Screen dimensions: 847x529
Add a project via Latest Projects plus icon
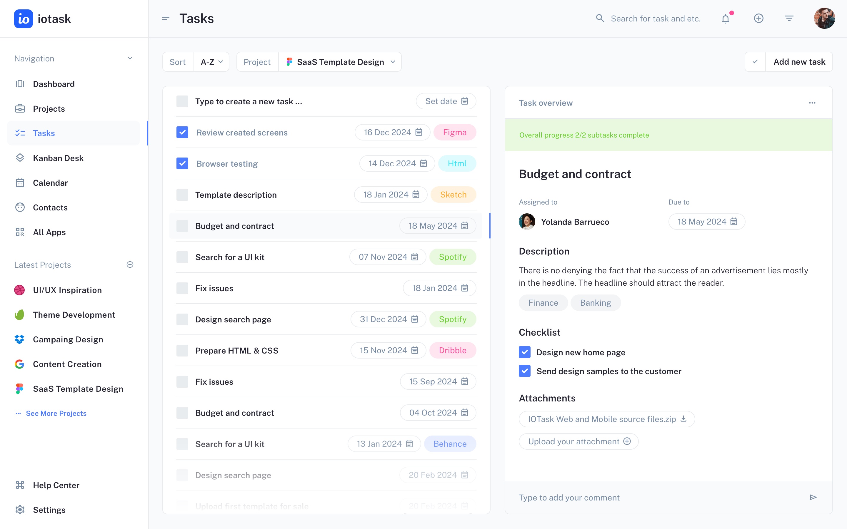point(130,264)
